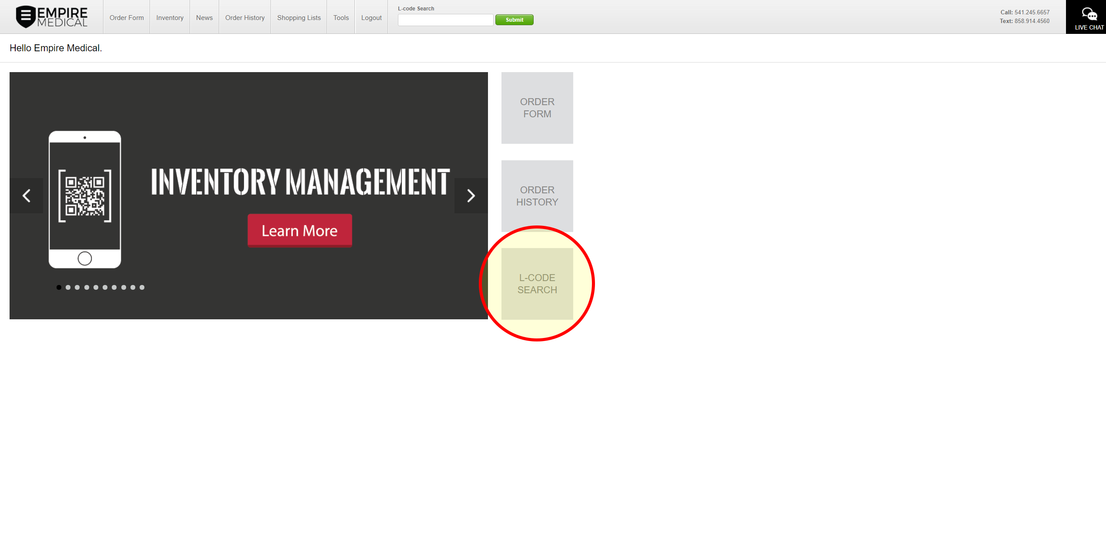Open the ORDER FORM tile

537,108
